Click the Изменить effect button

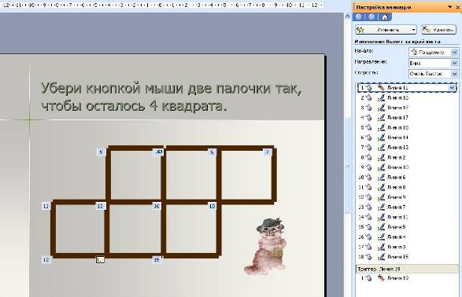click(386, 30)
